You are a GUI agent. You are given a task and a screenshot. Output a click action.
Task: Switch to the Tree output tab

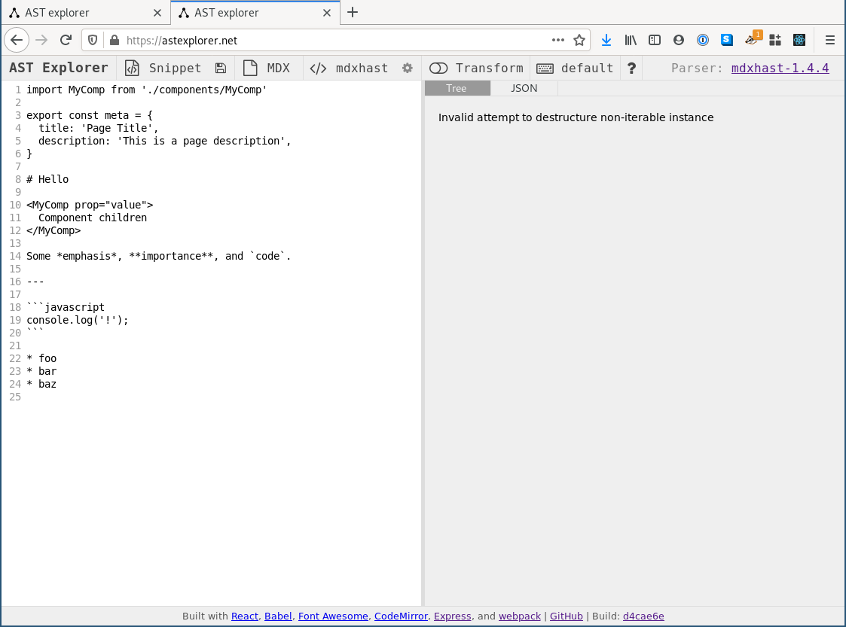coord(457,88)
